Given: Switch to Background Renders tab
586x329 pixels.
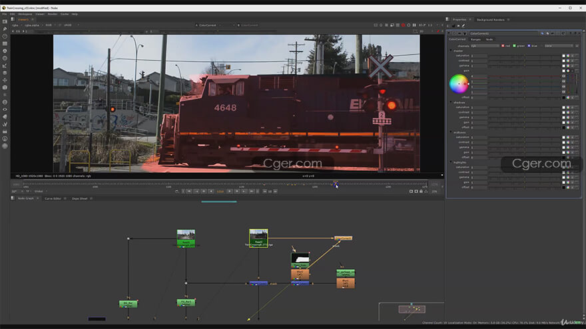Looking at the screenshot, I should pyautogui.click(x=490, y=19).
